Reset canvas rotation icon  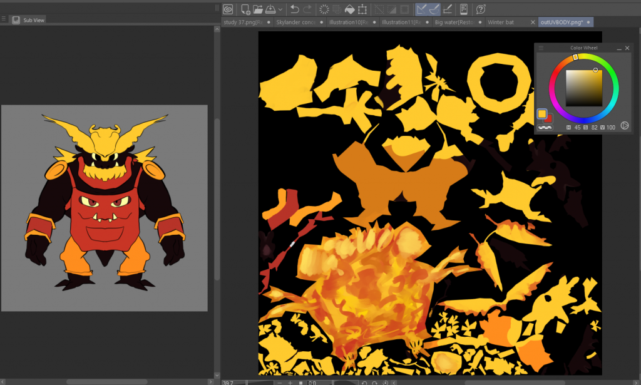tap(385, 382)
